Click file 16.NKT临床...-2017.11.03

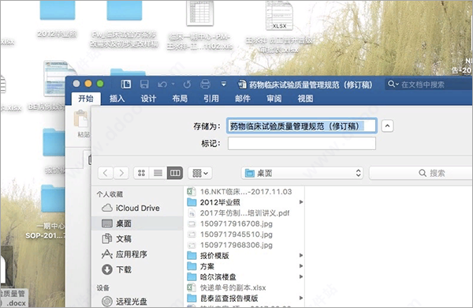tap(244, 192)
